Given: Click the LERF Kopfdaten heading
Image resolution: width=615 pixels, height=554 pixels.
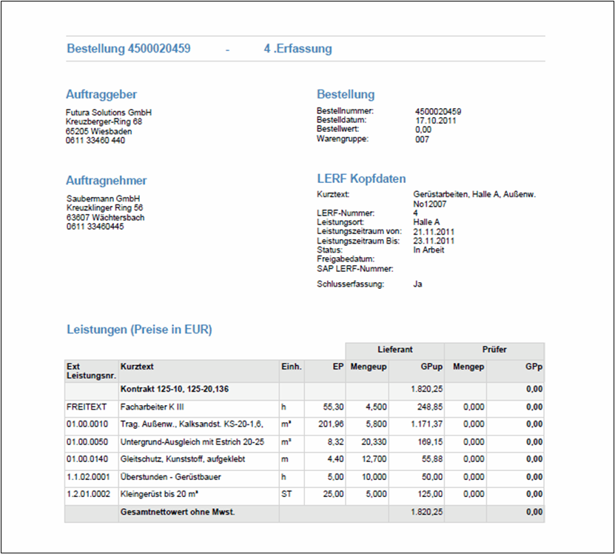Looking at the screenshot, I should [x=361, y=180].
